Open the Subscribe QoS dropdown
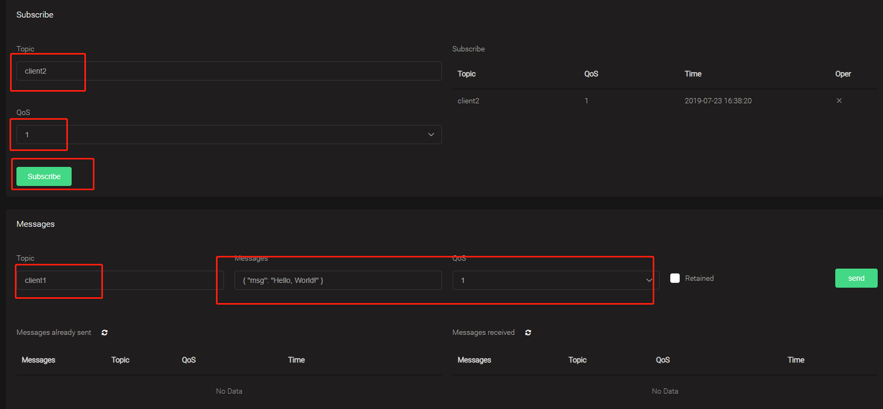This screenshot has width=883, height=409. pos(229,135)
